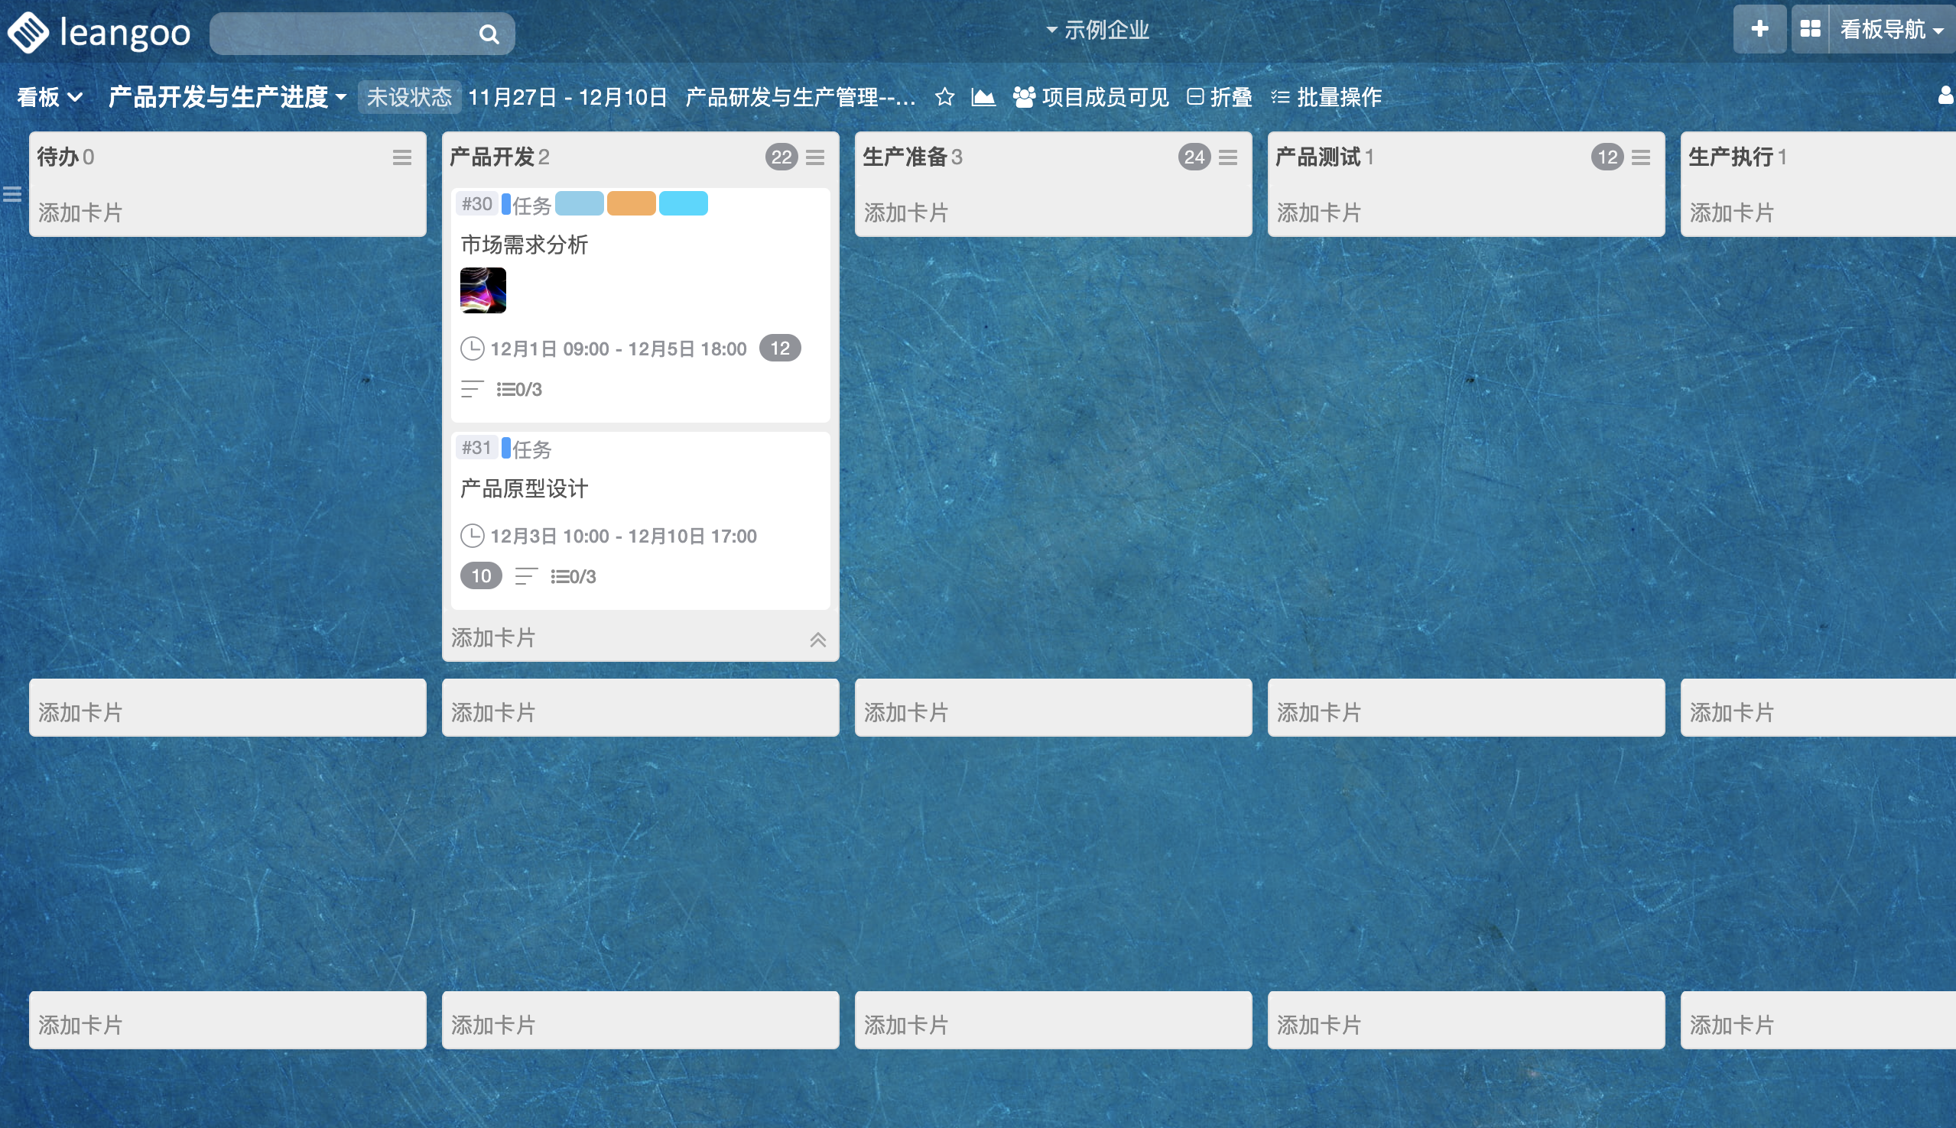Open 生产准备 list menu icon

[x=1227, y=157]
